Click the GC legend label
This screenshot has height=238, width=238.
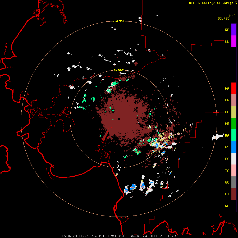227,182
